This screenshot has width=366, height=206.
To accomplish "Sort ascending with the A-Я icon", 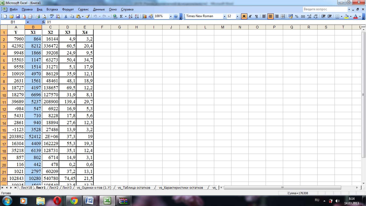I will click(x=131, y=16).
